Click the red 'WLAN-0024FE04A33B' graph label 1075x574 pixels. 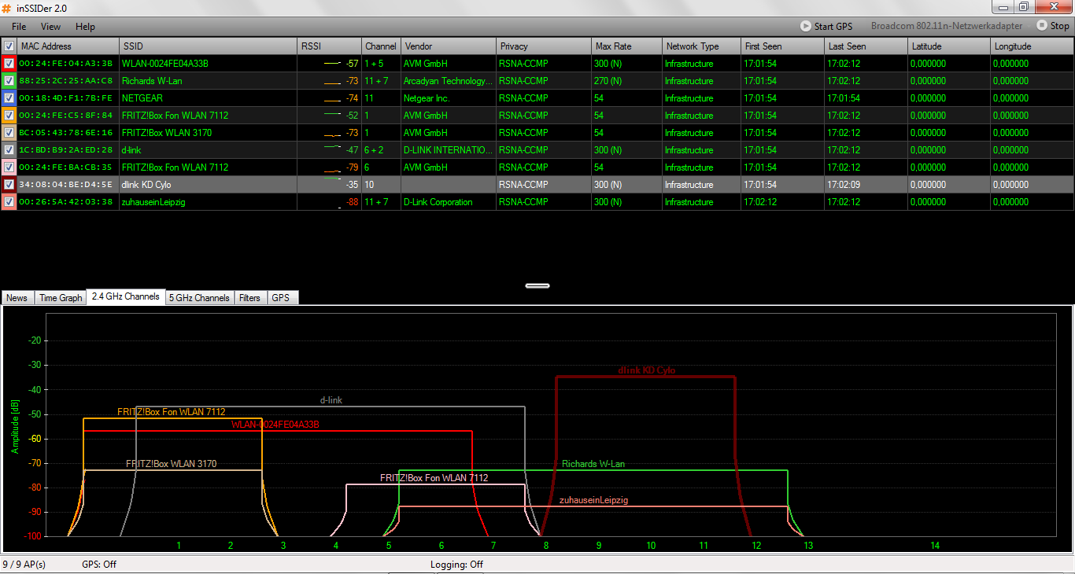point(275,425)
